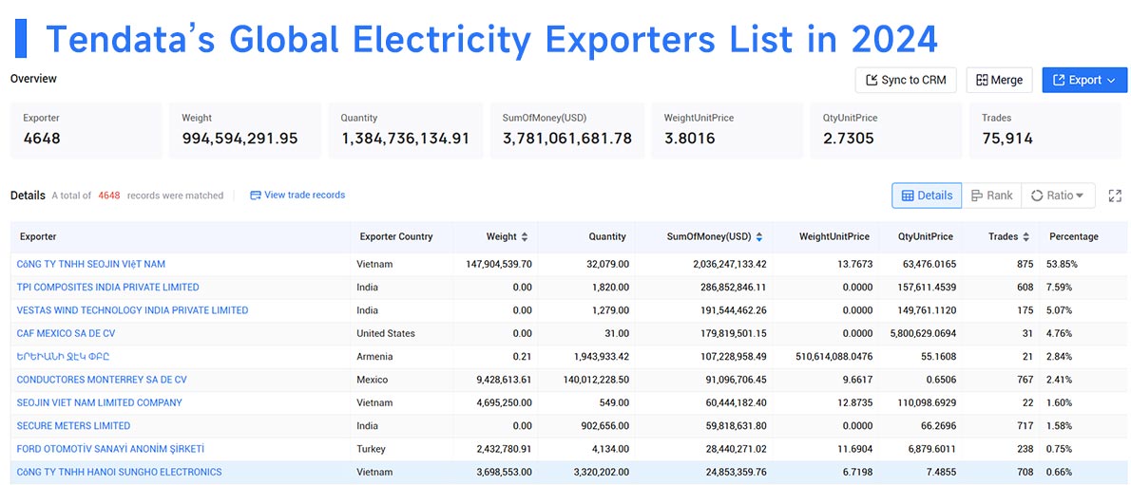Click the Turkey country cell
Screen dimensions: 1131x485
click(371, 449)
